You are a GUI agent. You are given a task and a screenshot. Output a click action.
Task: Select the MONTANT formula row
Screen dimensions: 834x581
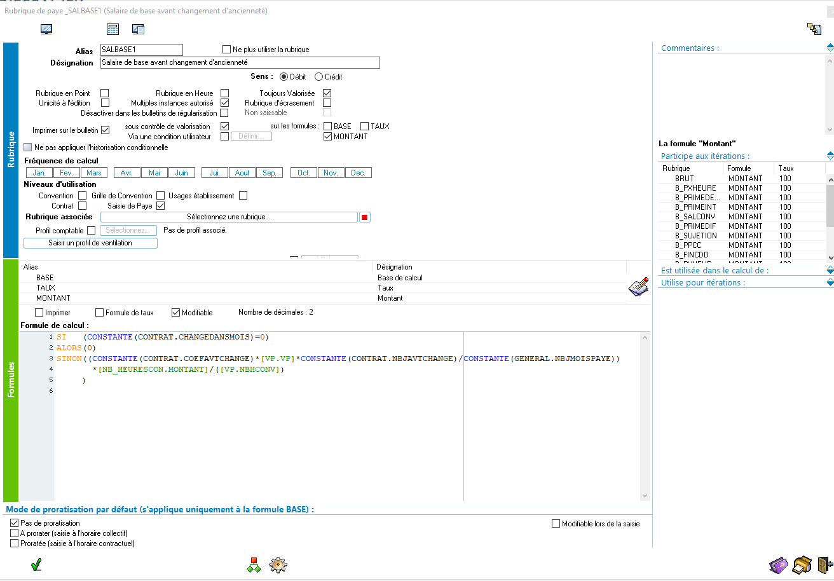pyautogui.click(x=324, y=298)
